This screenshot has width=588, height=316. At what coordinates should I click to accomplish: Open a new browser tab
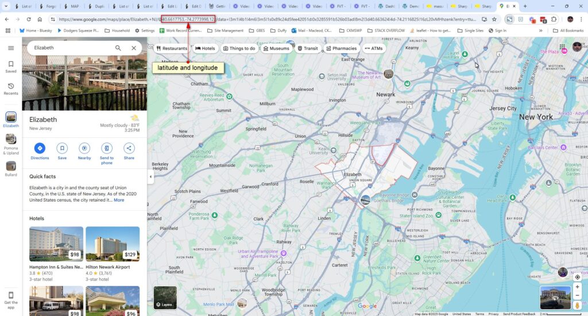pyautogui.click(x=525, y=6)
